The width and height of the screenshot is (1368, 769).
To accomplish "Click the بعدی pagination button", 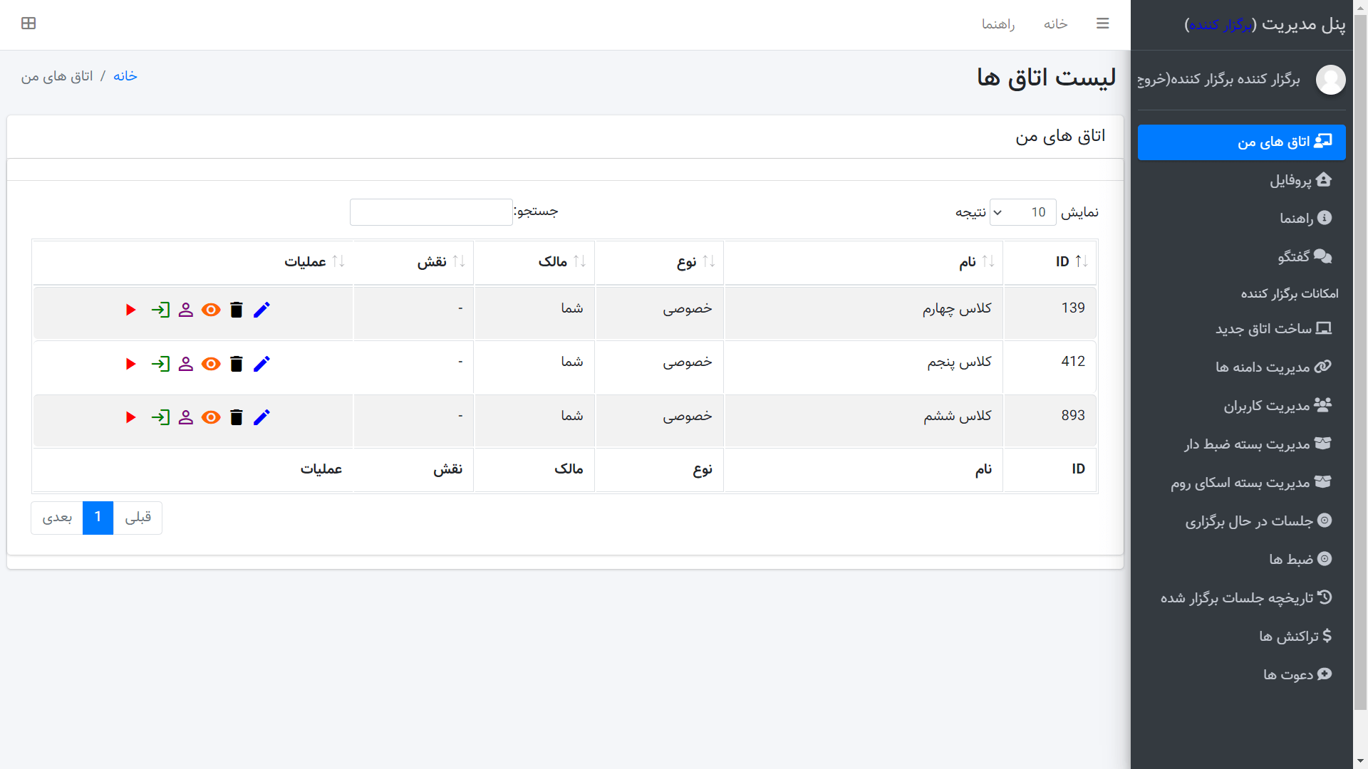I will pyautogui.click(x=57, y=518).
